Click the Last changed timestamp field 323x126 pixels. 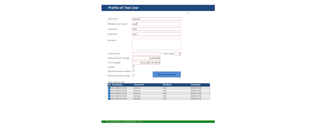click(x=146, y=63)
